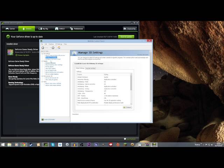The width and height of the screenshot is (224, 168).
Task: Select the Antialiasing - FXAA setting row
Action: [104, 82]
